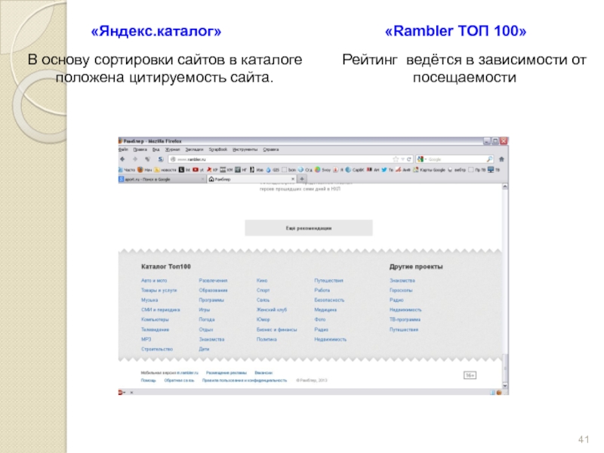
Task: Open the 'Правка' menu
Action: (140, 149)
